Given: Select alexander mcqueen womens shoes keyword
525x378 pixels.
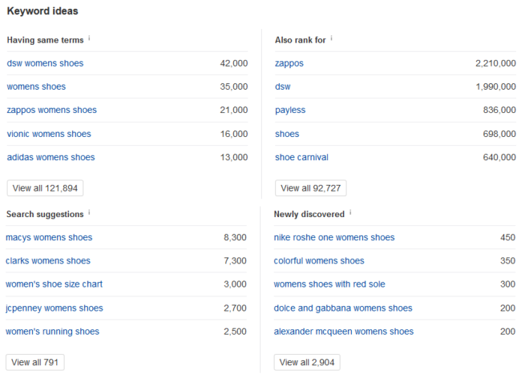Looking at the screenshot, I should (343, 332).
